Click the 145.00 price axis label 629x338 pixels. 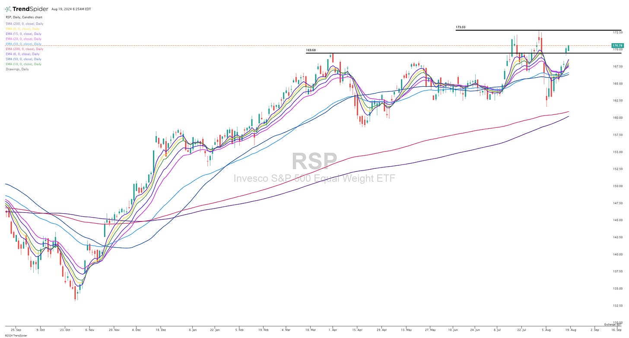tap(618, 220)
